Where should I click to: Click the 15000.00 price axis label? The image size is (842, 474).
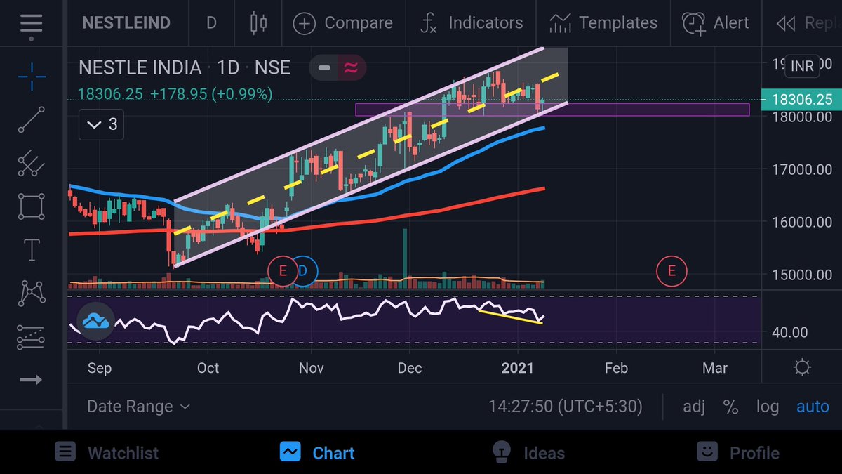pyautogui.click(x=803, y=275)
